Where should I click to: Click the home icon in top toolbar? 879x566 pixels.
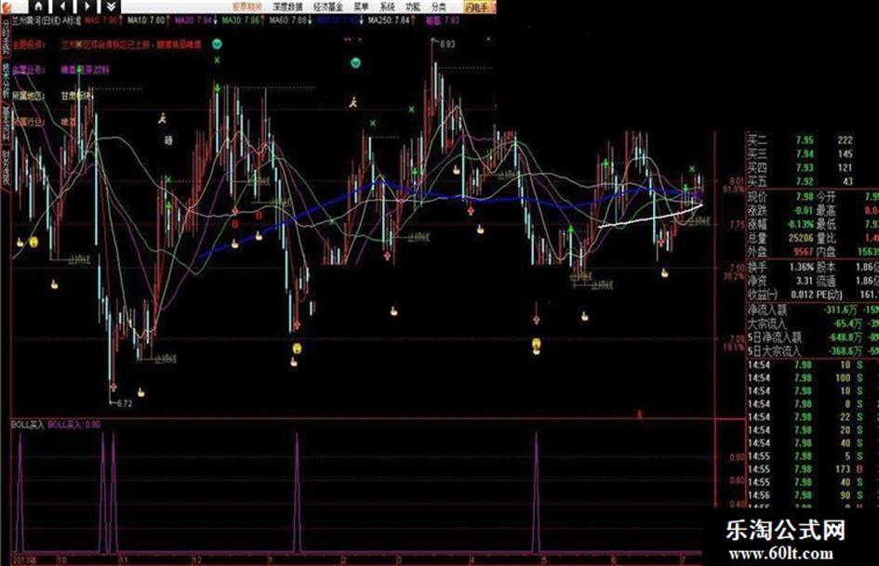pyautogui.click(x=38, y=7)
